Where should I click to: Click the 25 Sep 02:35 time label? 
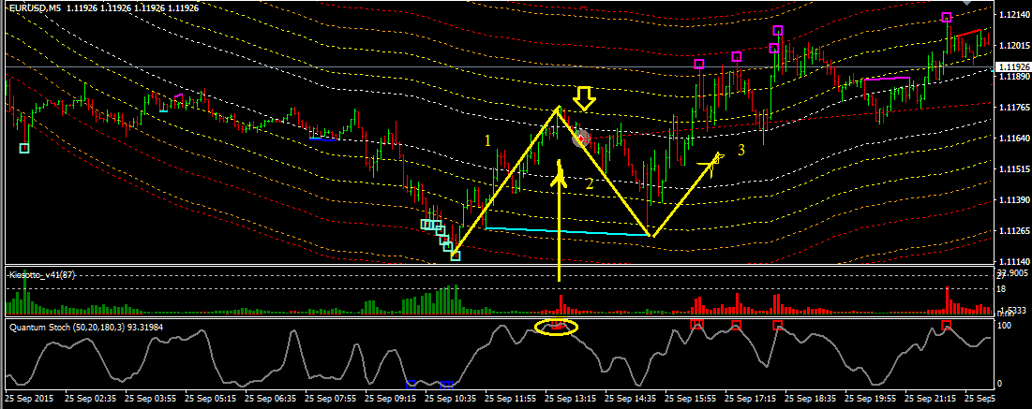[x=89, y=399]
